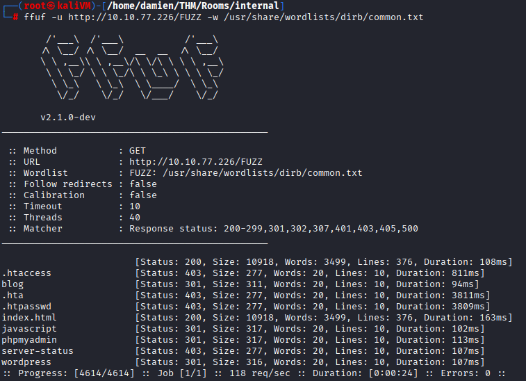
Task: Click the root@kaliVM prompt text
Action: point(51,6)
